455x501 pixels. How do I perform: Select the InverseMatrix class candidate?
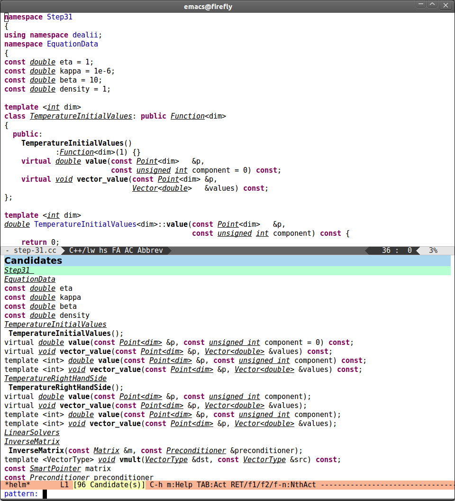tap(32, 441)
